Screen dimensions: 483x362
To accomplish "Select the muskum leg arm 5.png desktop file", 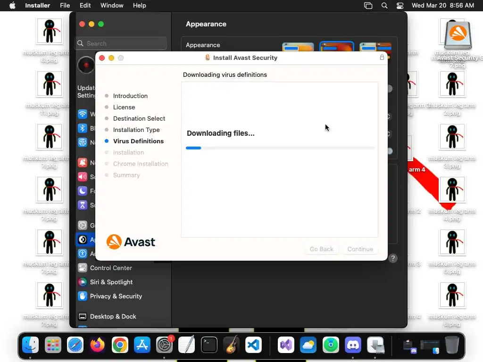I will coord(452,243).
